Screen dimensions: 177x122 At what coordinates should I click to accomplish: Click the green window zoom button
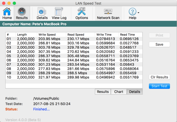14,3
